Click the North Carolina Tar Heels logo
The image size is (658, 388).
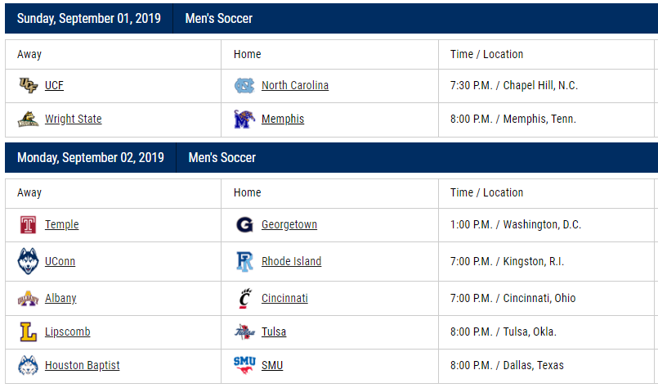pos(244,85)
